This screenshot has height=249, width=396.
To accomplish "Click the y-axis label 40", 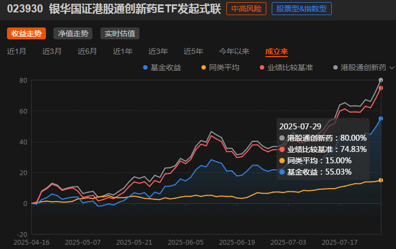I will click(23, 142).
